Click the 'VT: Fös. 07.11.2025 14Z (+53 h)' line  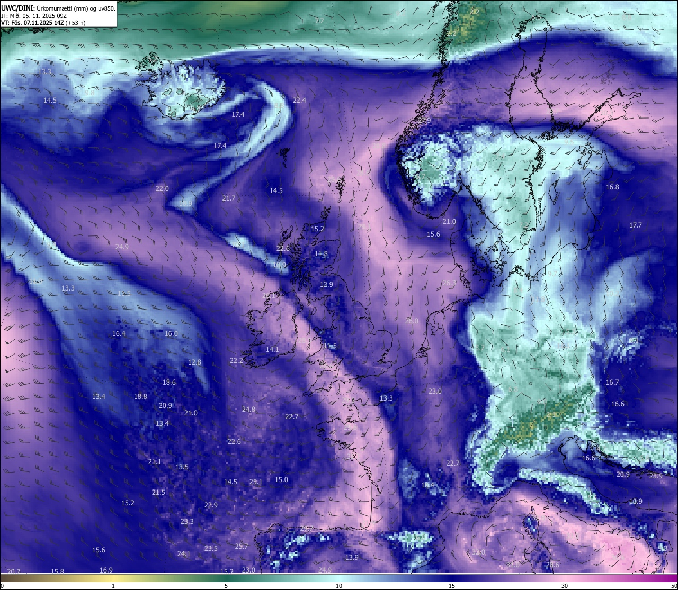coord(43,23)
